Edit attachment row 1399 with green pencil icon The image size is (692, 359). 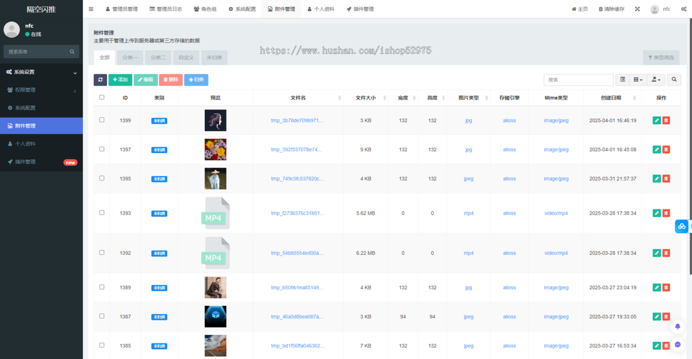click(656, 120)
